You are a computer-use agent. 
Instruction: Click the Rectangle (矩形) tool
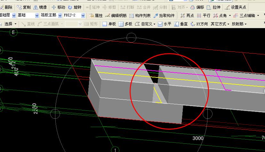[x=91, y=24]
